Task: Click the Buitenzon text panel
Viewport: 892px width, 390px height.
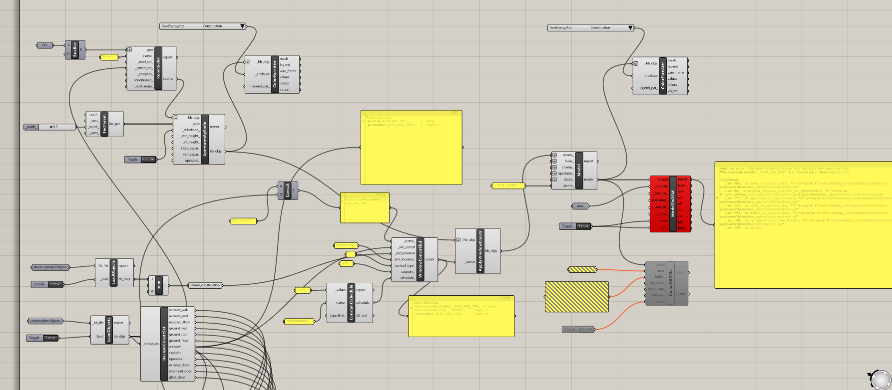Action: tap(244, 220)
